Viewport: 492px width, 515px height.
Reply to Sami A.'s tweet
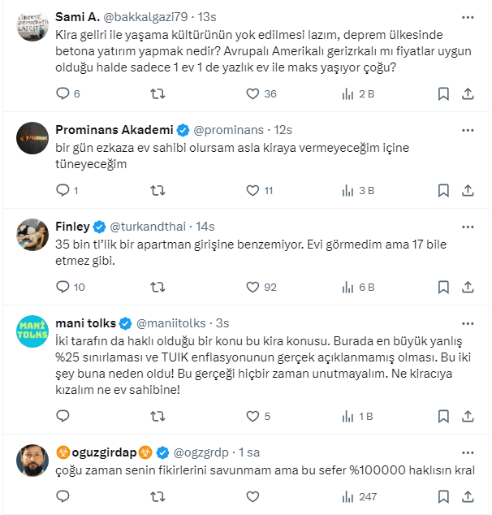[x=63, y=93]
